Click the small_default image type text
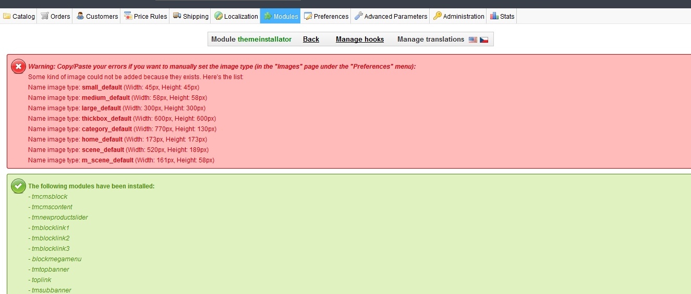691x294 pixels. coord(102,87)
